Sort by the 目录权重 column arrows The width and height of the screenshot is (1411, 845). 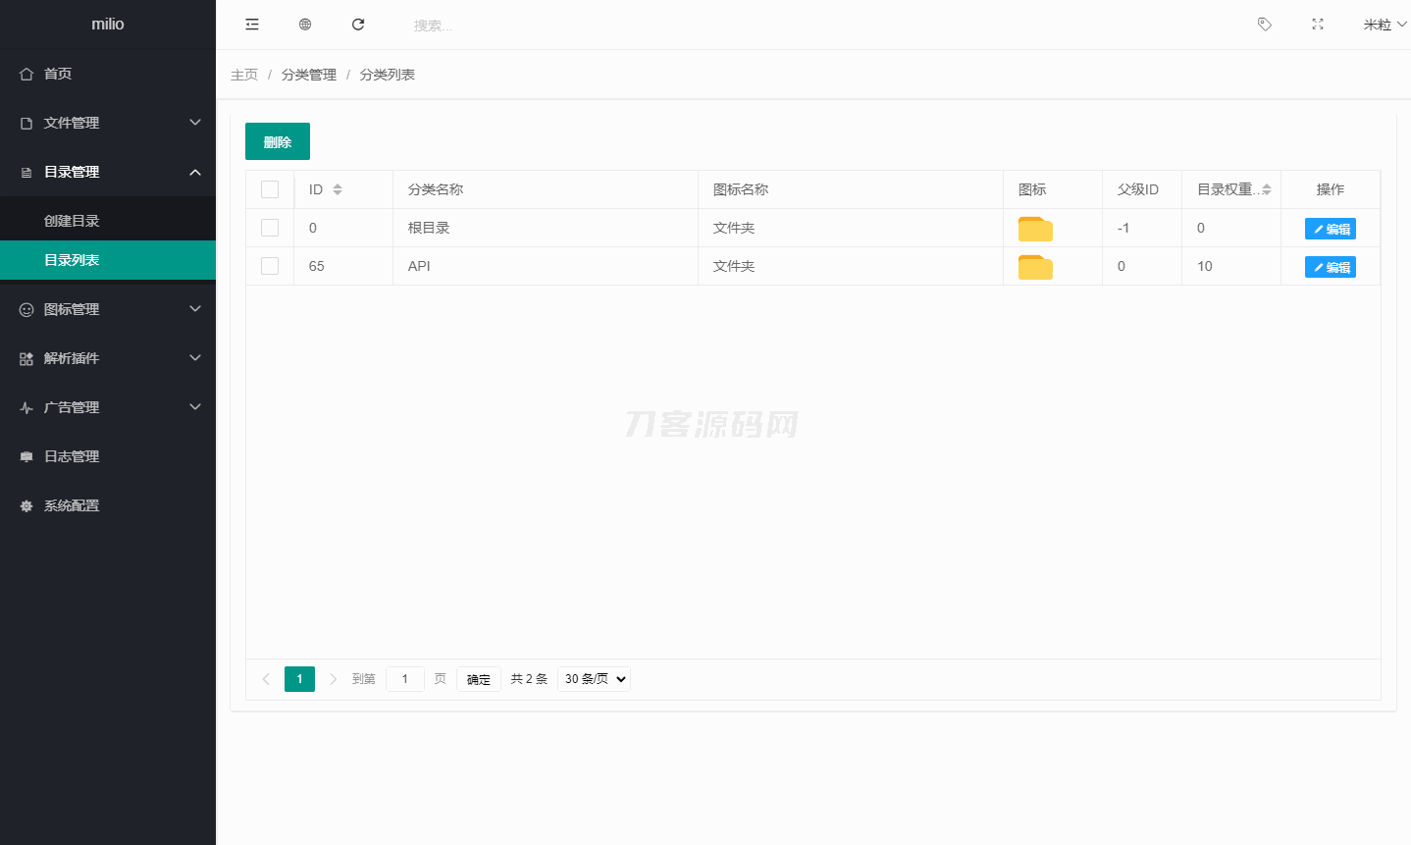pos(1267,189)
